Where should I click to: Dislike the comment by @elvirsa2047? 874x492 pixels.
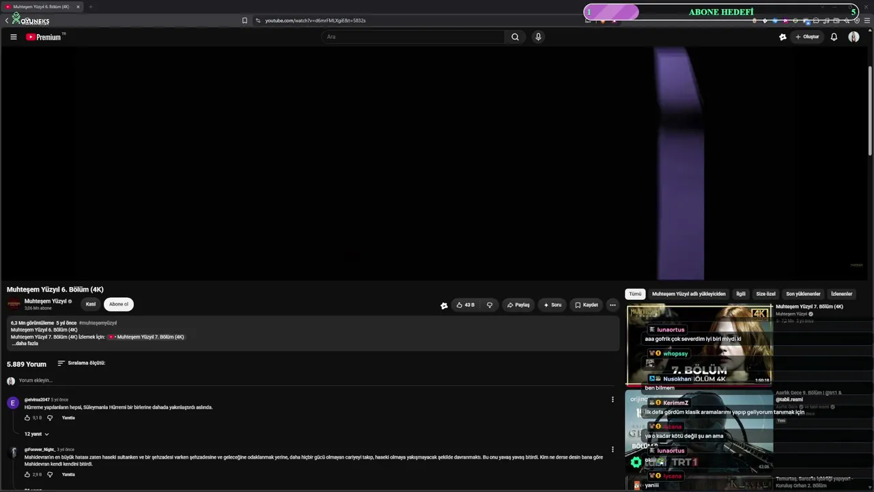tap(49, 418)
